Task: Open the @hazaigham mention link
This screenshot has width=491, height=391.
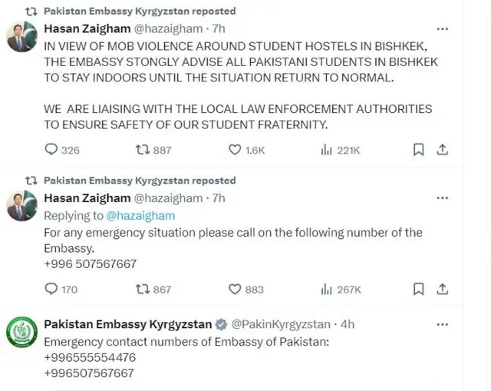Action: [x=140, y=216]
